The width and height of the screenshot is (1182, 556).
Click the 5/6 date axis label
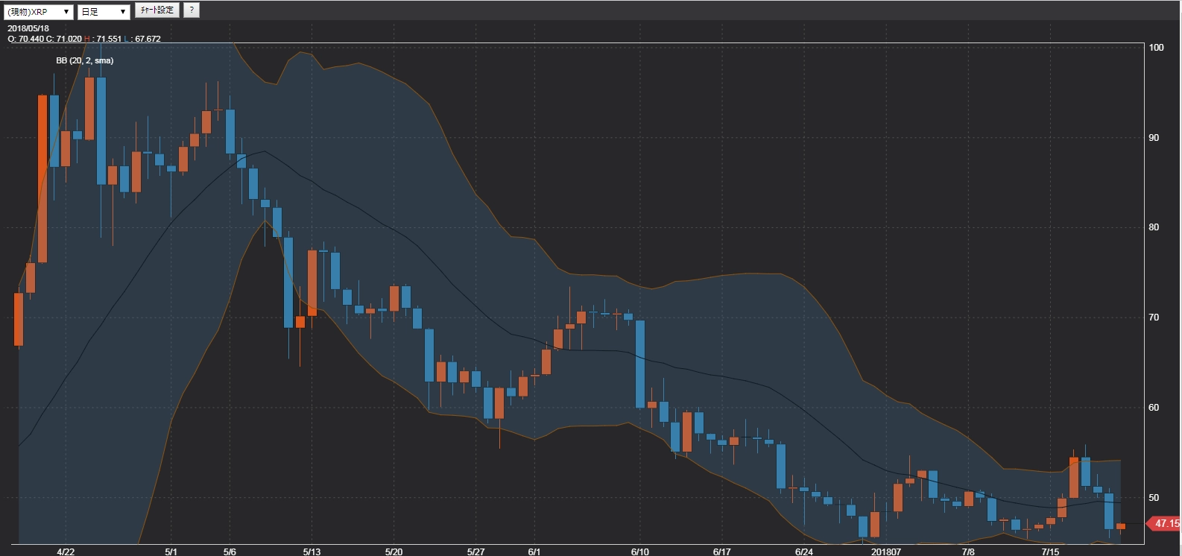click(230, 552)
